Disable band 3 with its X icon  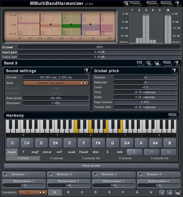tap(64, 33)
